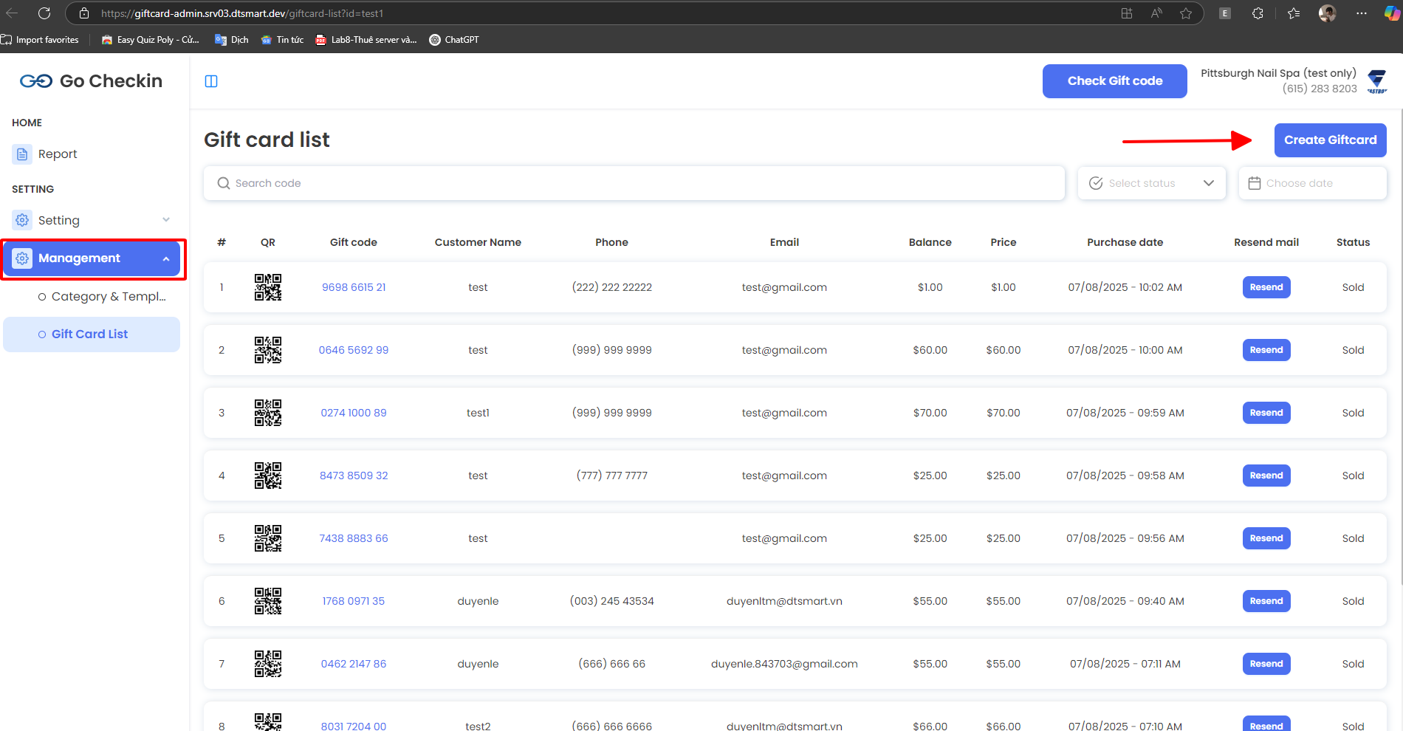Screen dimensions: 1403x731
Task: Open the Report page
Action: pyautogui.click(x=58, y=154)
